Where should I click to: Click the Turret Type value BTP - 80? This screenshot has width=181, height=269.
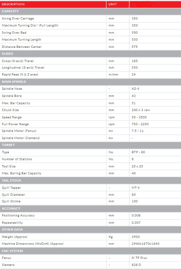138,152
